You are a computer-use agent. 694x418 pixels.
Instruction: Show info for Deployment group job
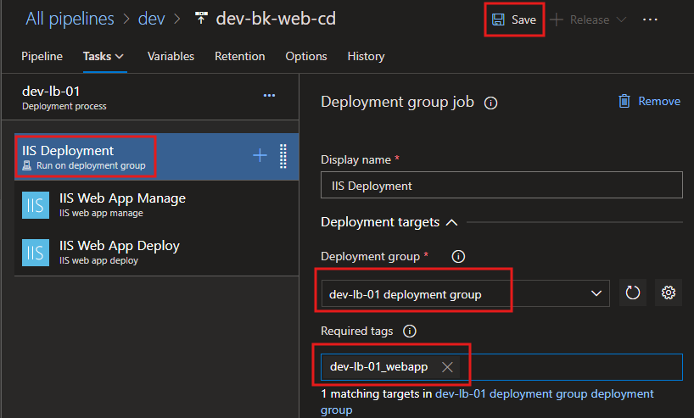490,103
